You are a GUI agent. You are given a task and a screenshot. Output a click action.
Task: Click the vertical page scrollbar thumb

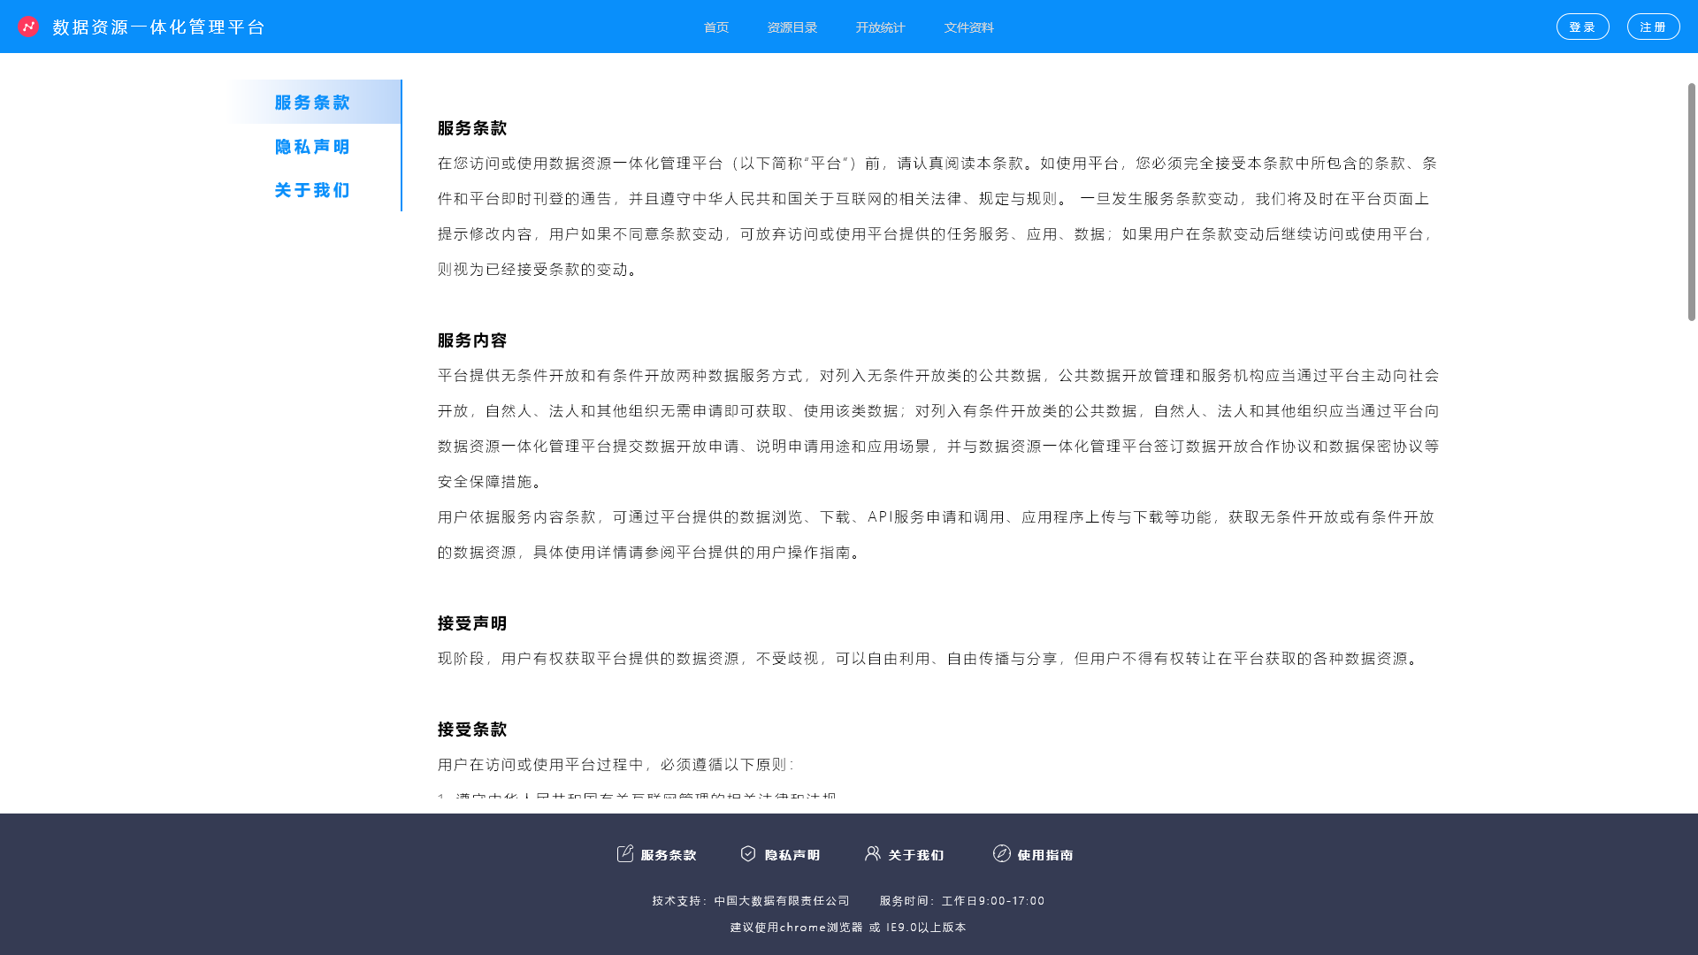coord(1691,202)
